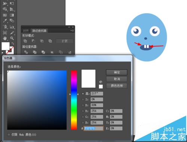Close the Pathfinder panel
This screenshot has width=187, height=142.
[73, 27]
